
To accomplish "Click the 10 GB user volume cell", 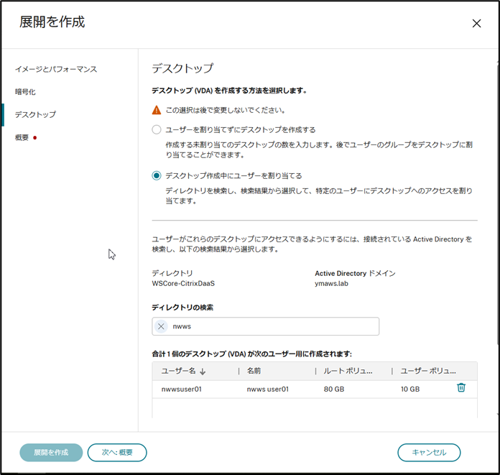I will coord(410,389).
